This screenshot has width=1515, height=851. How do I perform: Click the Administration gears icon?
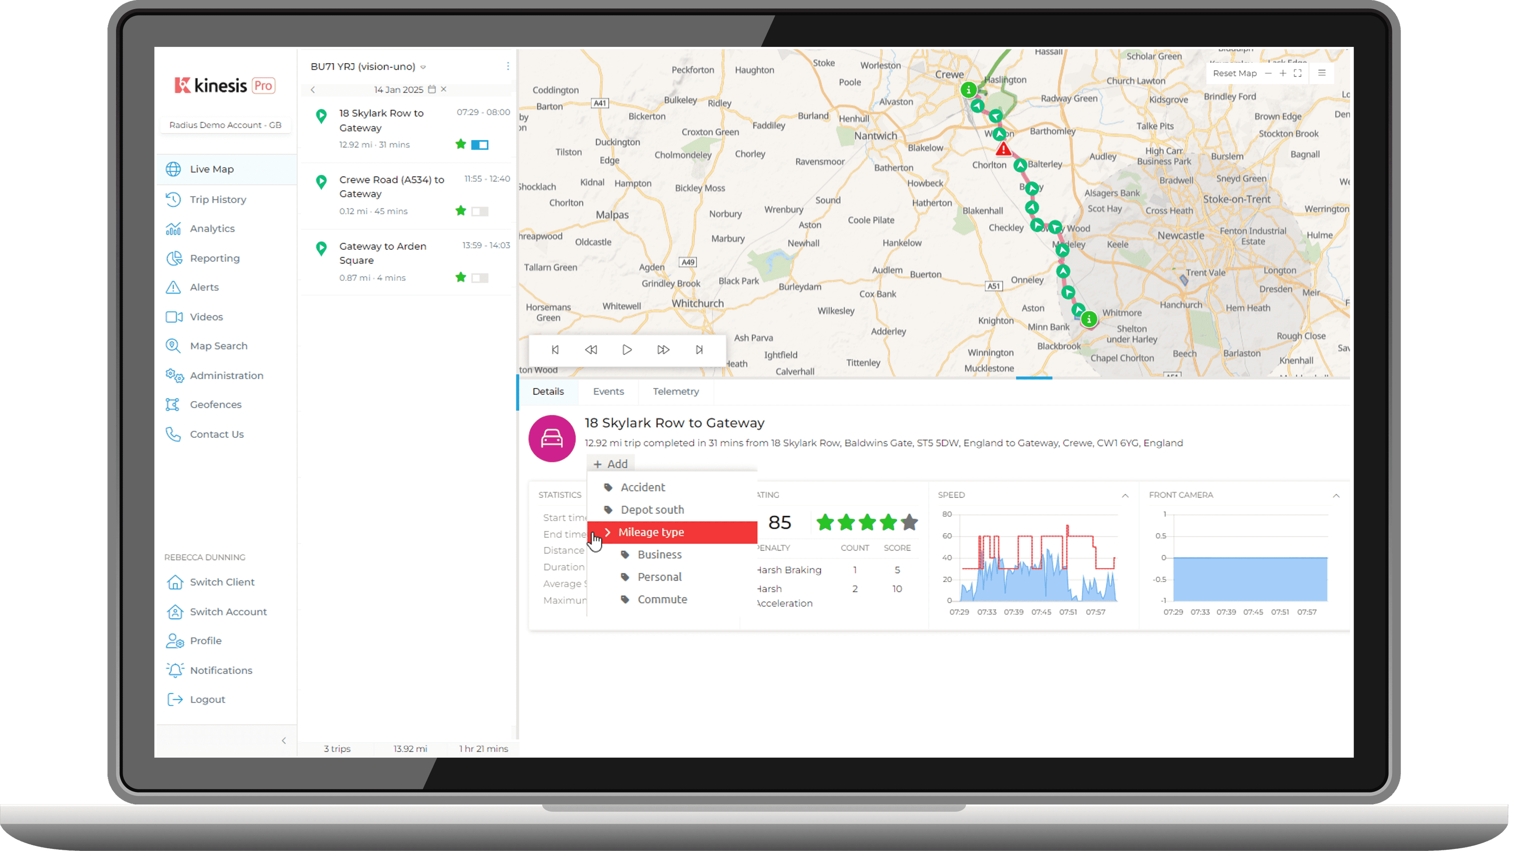point(175,375)
